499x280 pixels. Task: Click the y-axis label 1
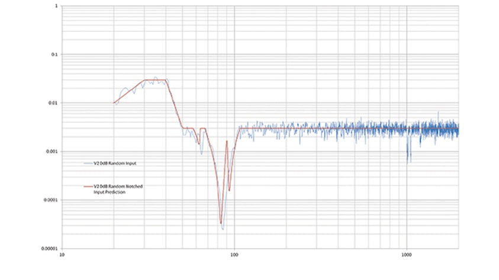pos(57,6)
